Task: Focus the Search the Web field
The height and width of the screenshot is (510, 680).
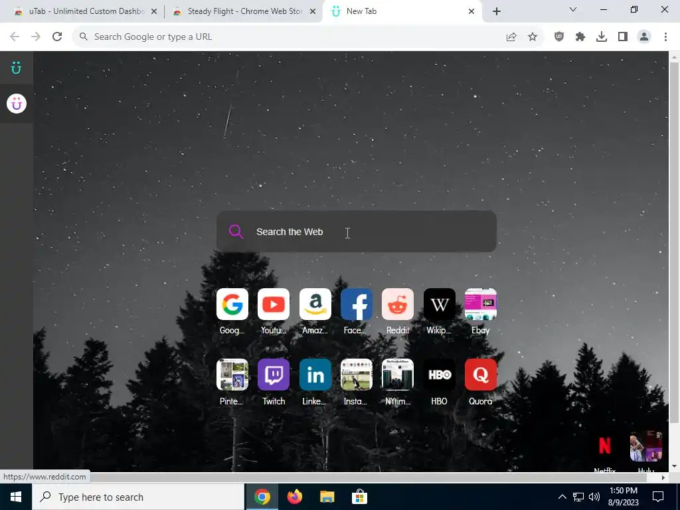Action: pos(357,232)
